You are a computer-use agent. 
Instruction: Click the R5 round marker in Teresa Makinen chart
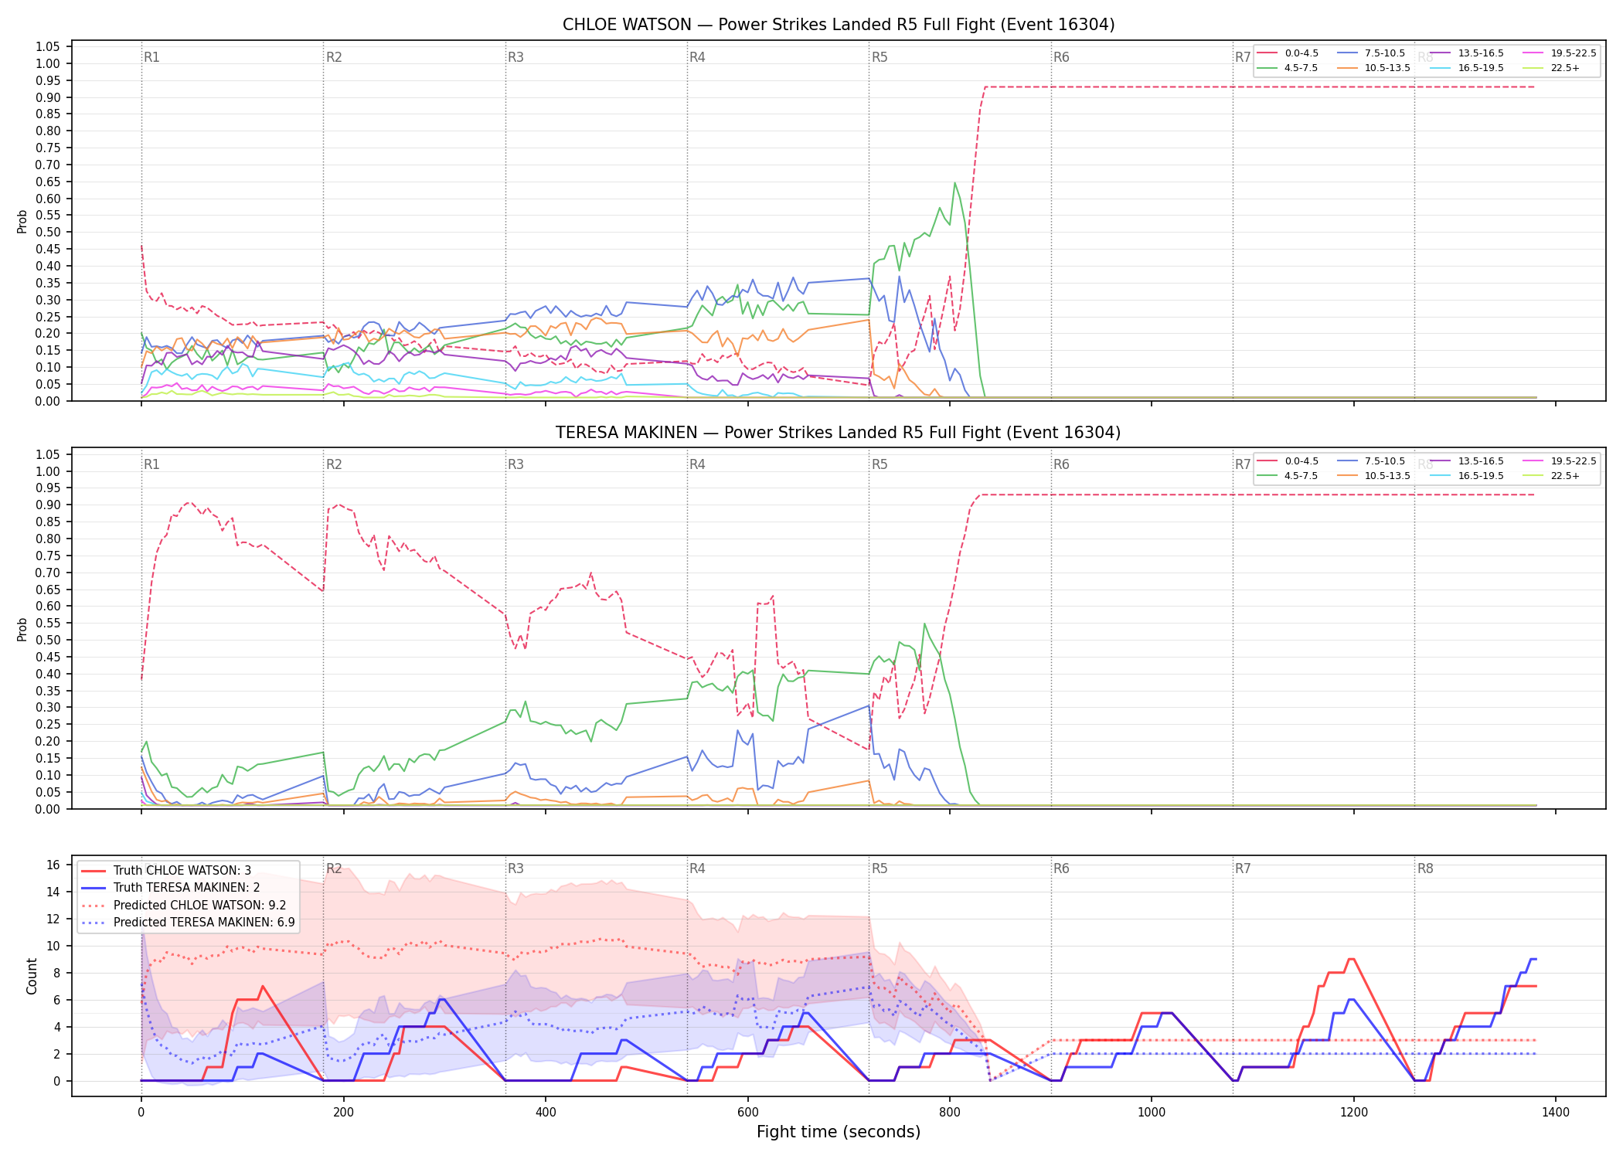[x=880, y=464]
